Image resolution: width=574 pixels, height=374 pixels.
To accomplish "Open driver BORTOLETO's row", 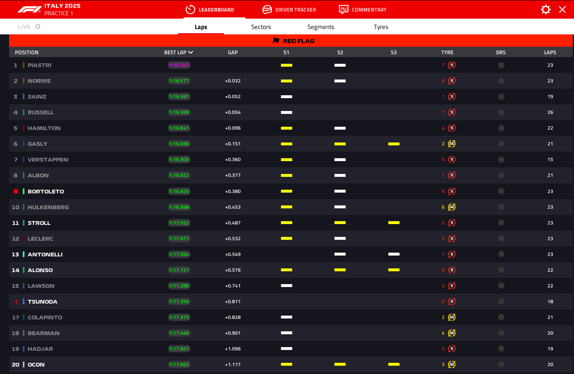I will pos(291,191).
